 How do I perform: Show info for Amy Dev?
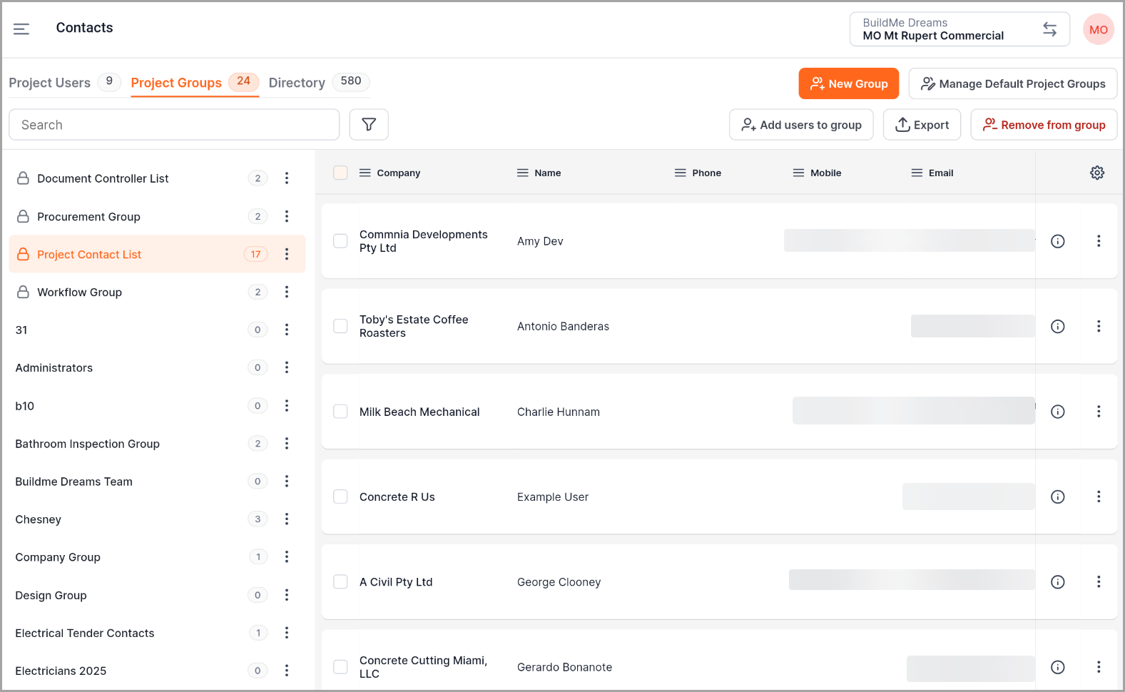click(1058, 241)
